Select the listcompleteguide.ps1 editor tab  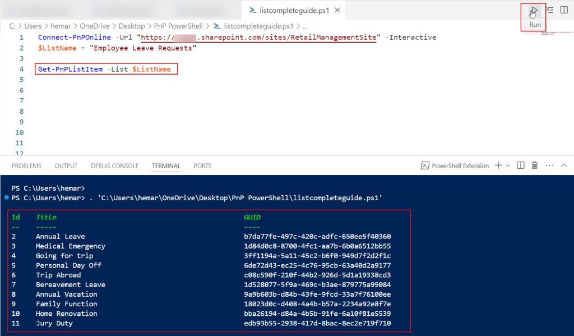coord(294,10)
